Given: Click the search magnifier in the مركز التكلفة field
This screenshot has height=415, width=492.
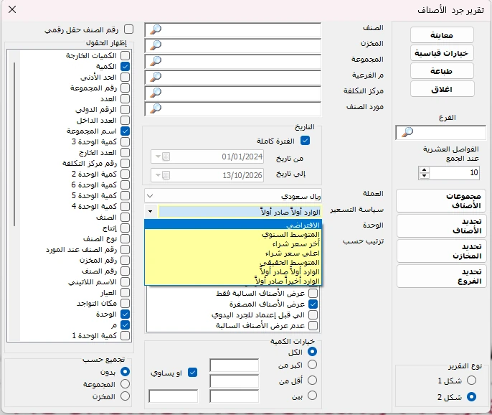Looking at the screenshot, I should 156,93.
